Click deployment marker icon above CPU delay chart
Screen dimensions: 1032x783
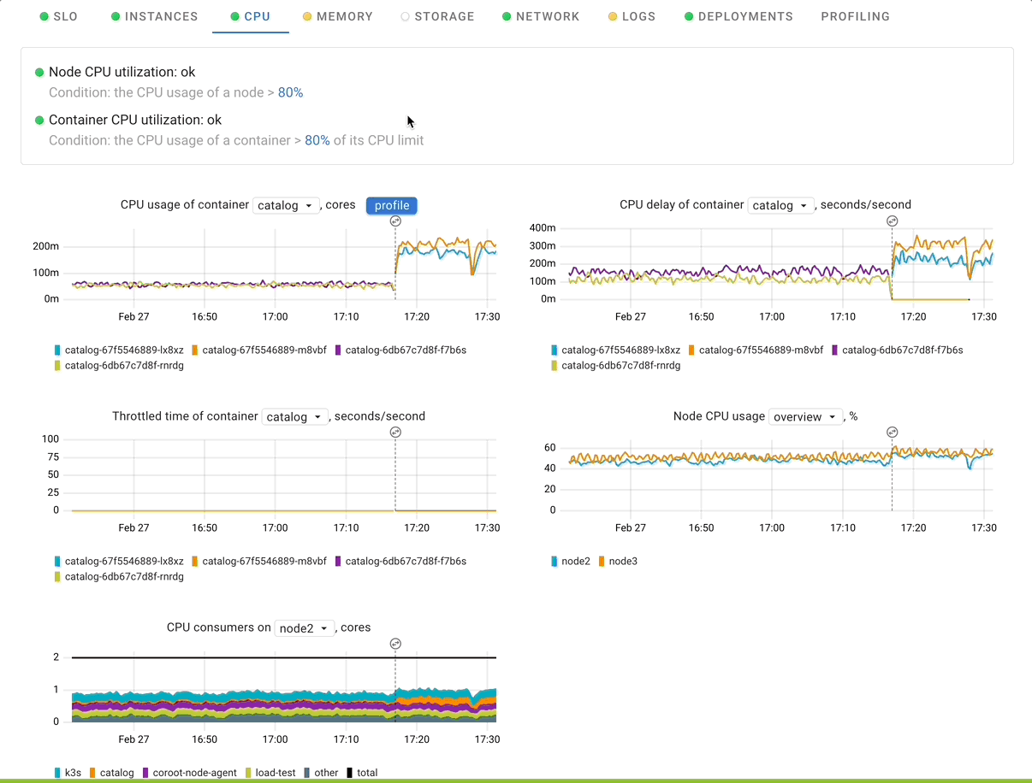click(892, 221)
